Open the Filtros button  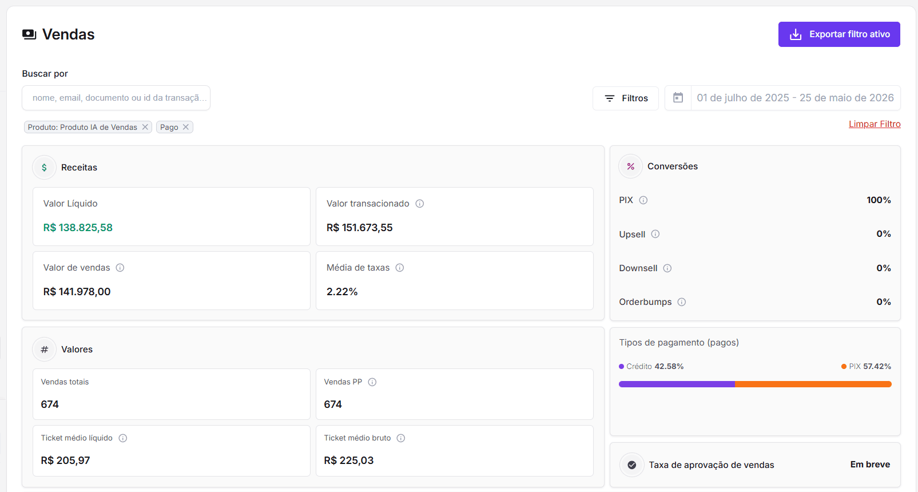pos(626,98)
